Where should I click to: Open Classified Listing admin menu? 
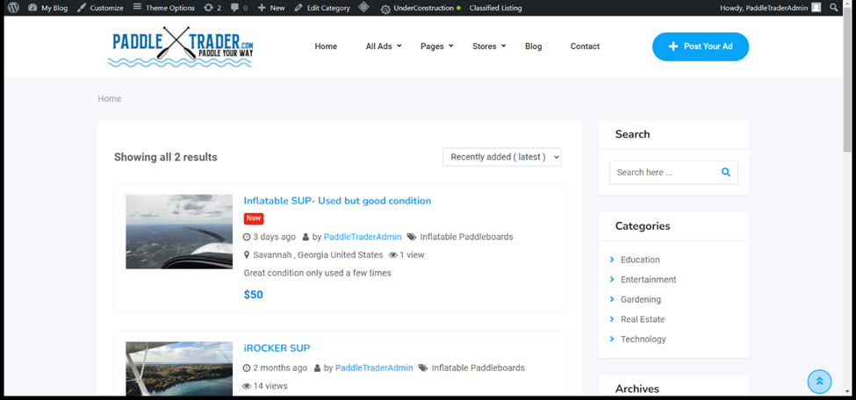point(495,8)
